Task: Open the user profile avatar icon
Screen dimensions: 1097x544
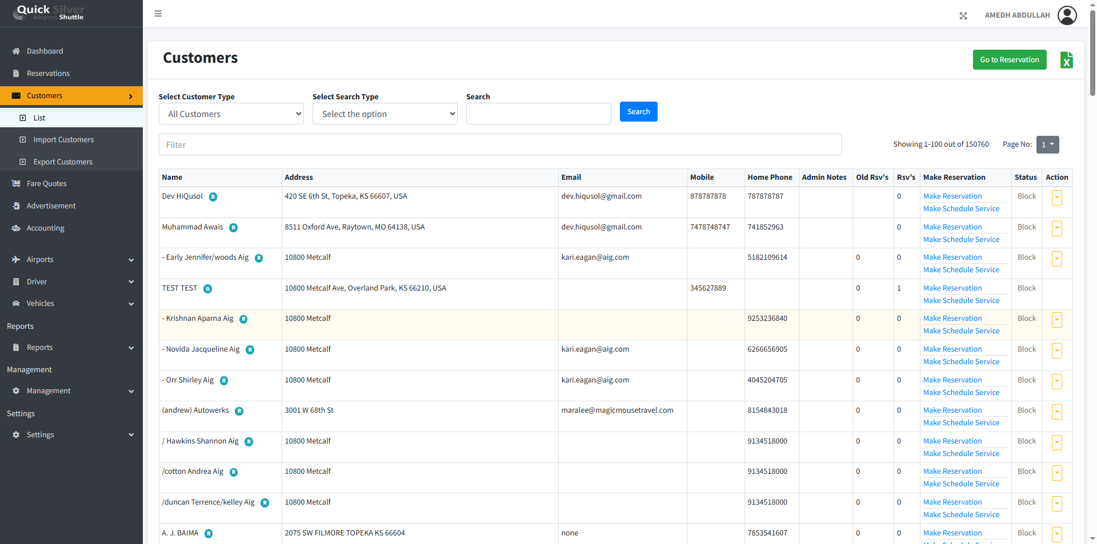Action: [1067, 15]
